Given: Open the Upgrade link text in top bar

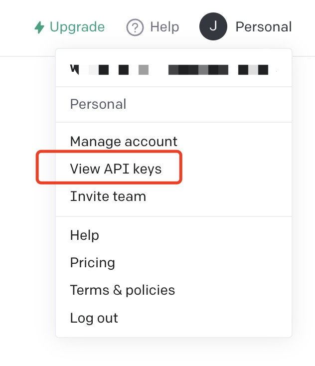Looking at the screenshot, I should pos(77,27).
